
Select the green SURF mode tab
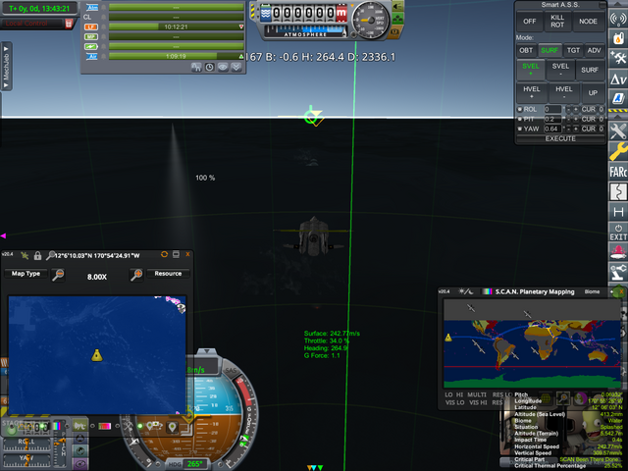coord(549,50)
